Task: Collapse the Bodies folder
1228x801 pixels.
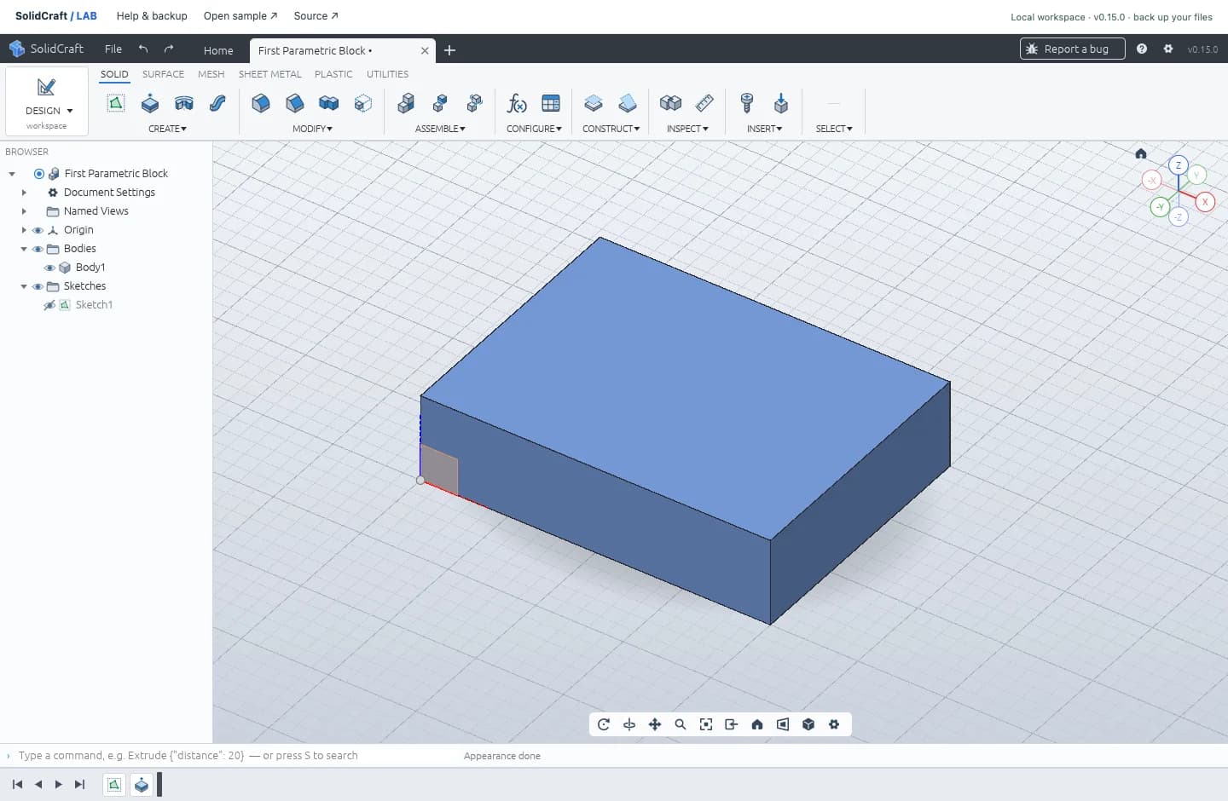Action: pyautogui.click(x=24, y=249)
